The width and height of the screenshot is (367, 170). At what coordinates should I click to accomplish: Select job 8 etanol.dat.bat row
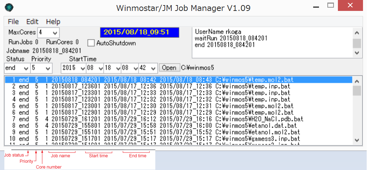pos(179,126)
